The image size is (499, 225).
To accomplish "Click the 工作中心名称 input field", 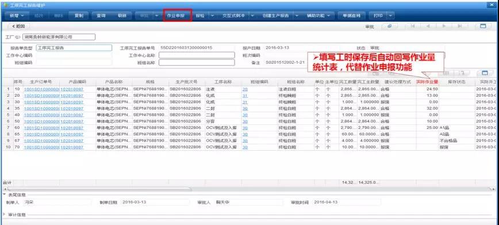I will pyautogui.click(x=197, y=55).
